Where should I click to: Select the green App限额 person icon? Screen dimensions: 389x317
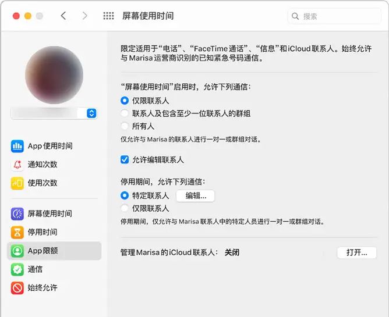point(17,251)
